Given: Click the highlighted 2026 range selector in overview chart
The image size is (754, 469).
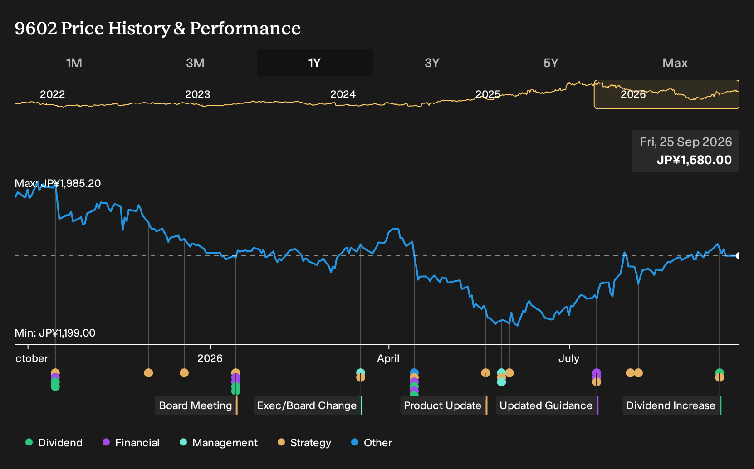Looking at the screenshot, I should (x=666, y=94).
